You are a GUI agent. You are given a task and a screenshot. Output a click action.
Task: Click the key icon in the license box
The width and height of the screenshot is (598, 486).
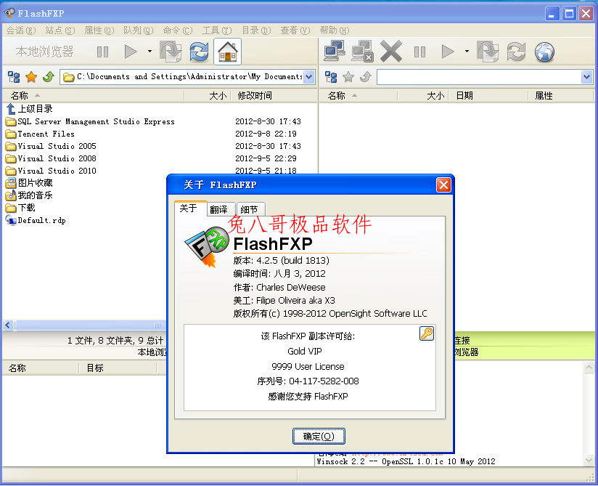pos(427,333)
